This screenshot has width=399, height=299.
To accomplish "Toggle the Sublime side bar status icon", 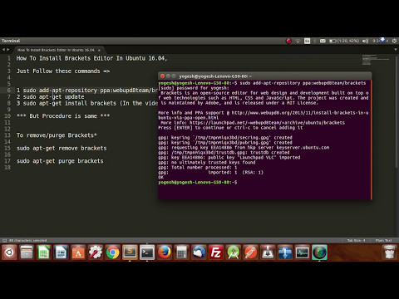I will click(4, 240).
